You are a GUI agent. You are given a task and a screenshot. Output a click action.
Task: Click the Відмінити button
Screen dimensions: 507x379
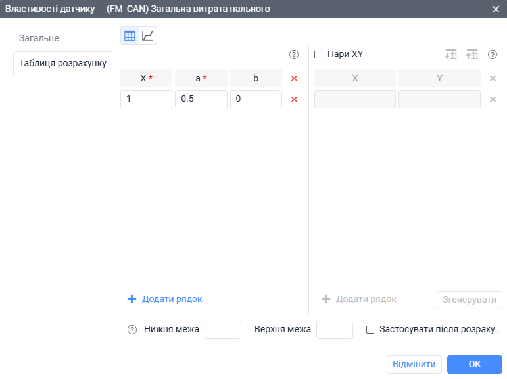tap(414, 364)
